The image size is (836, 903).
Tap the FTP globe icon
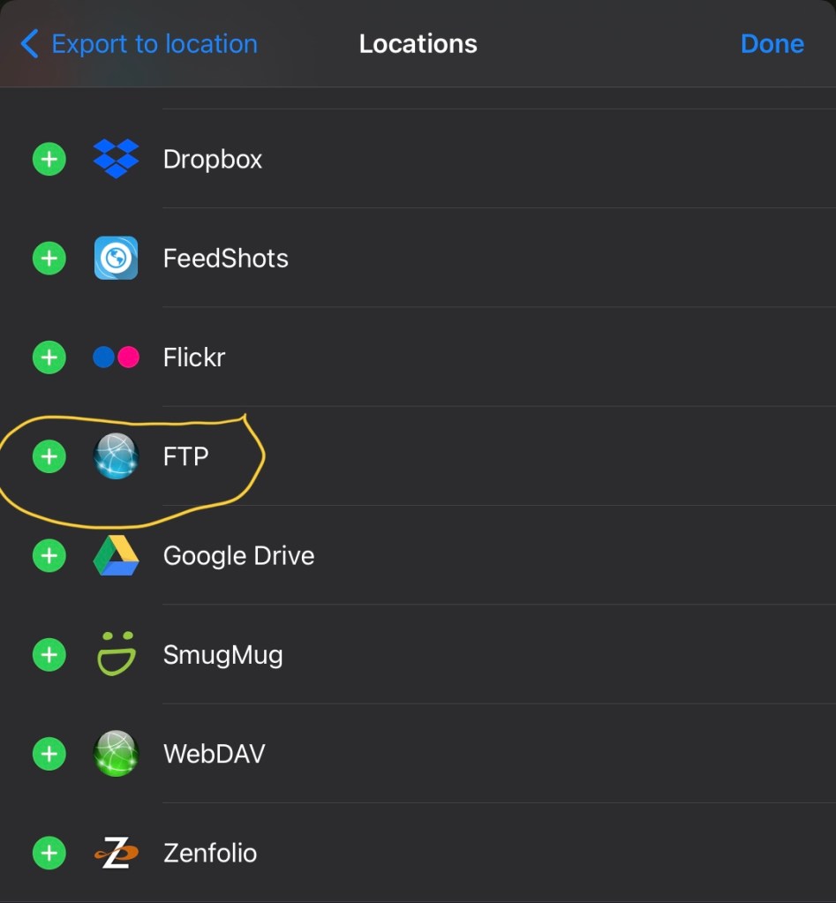tap(116, 456)
